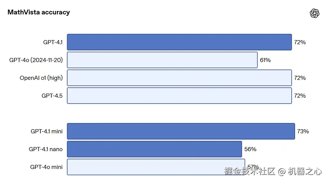Click the 56% value label
Viewport: 328px width, 182px height.
251,149
